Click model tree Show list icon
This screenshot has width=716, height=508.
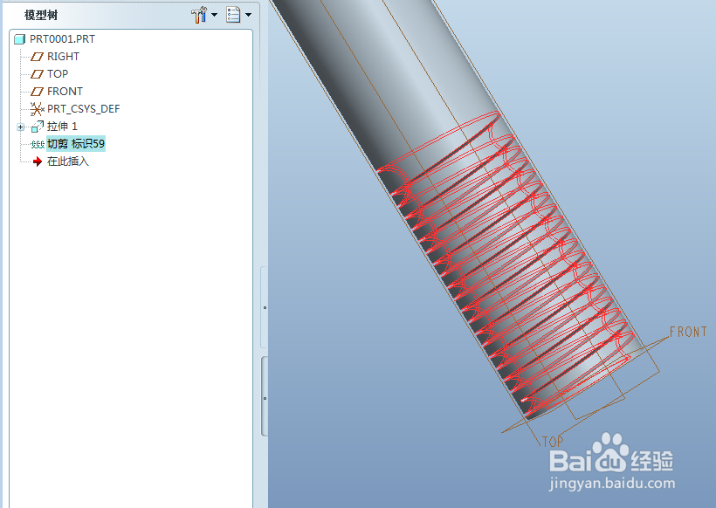(233, 15)
